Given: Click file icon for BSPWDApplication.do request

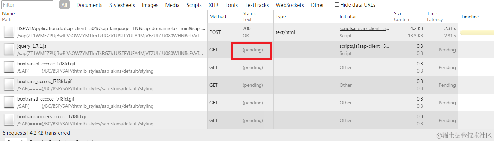Looking at the screenshot, I should click(x=9, y=32).
